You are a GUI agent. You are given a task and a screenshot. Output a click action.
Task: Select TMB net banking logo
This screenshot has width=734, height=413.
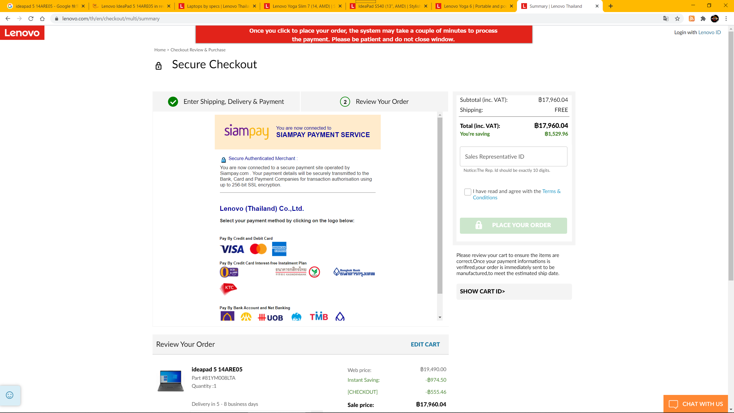(x=319, y=316)
